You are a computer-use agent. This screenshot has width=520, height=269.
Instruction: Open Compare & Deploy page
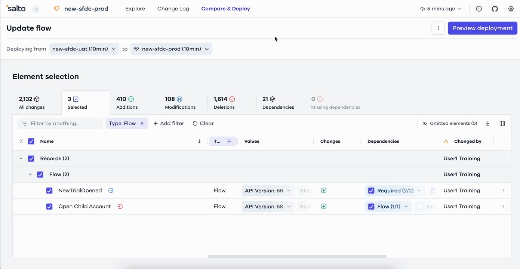coord(226,9)
